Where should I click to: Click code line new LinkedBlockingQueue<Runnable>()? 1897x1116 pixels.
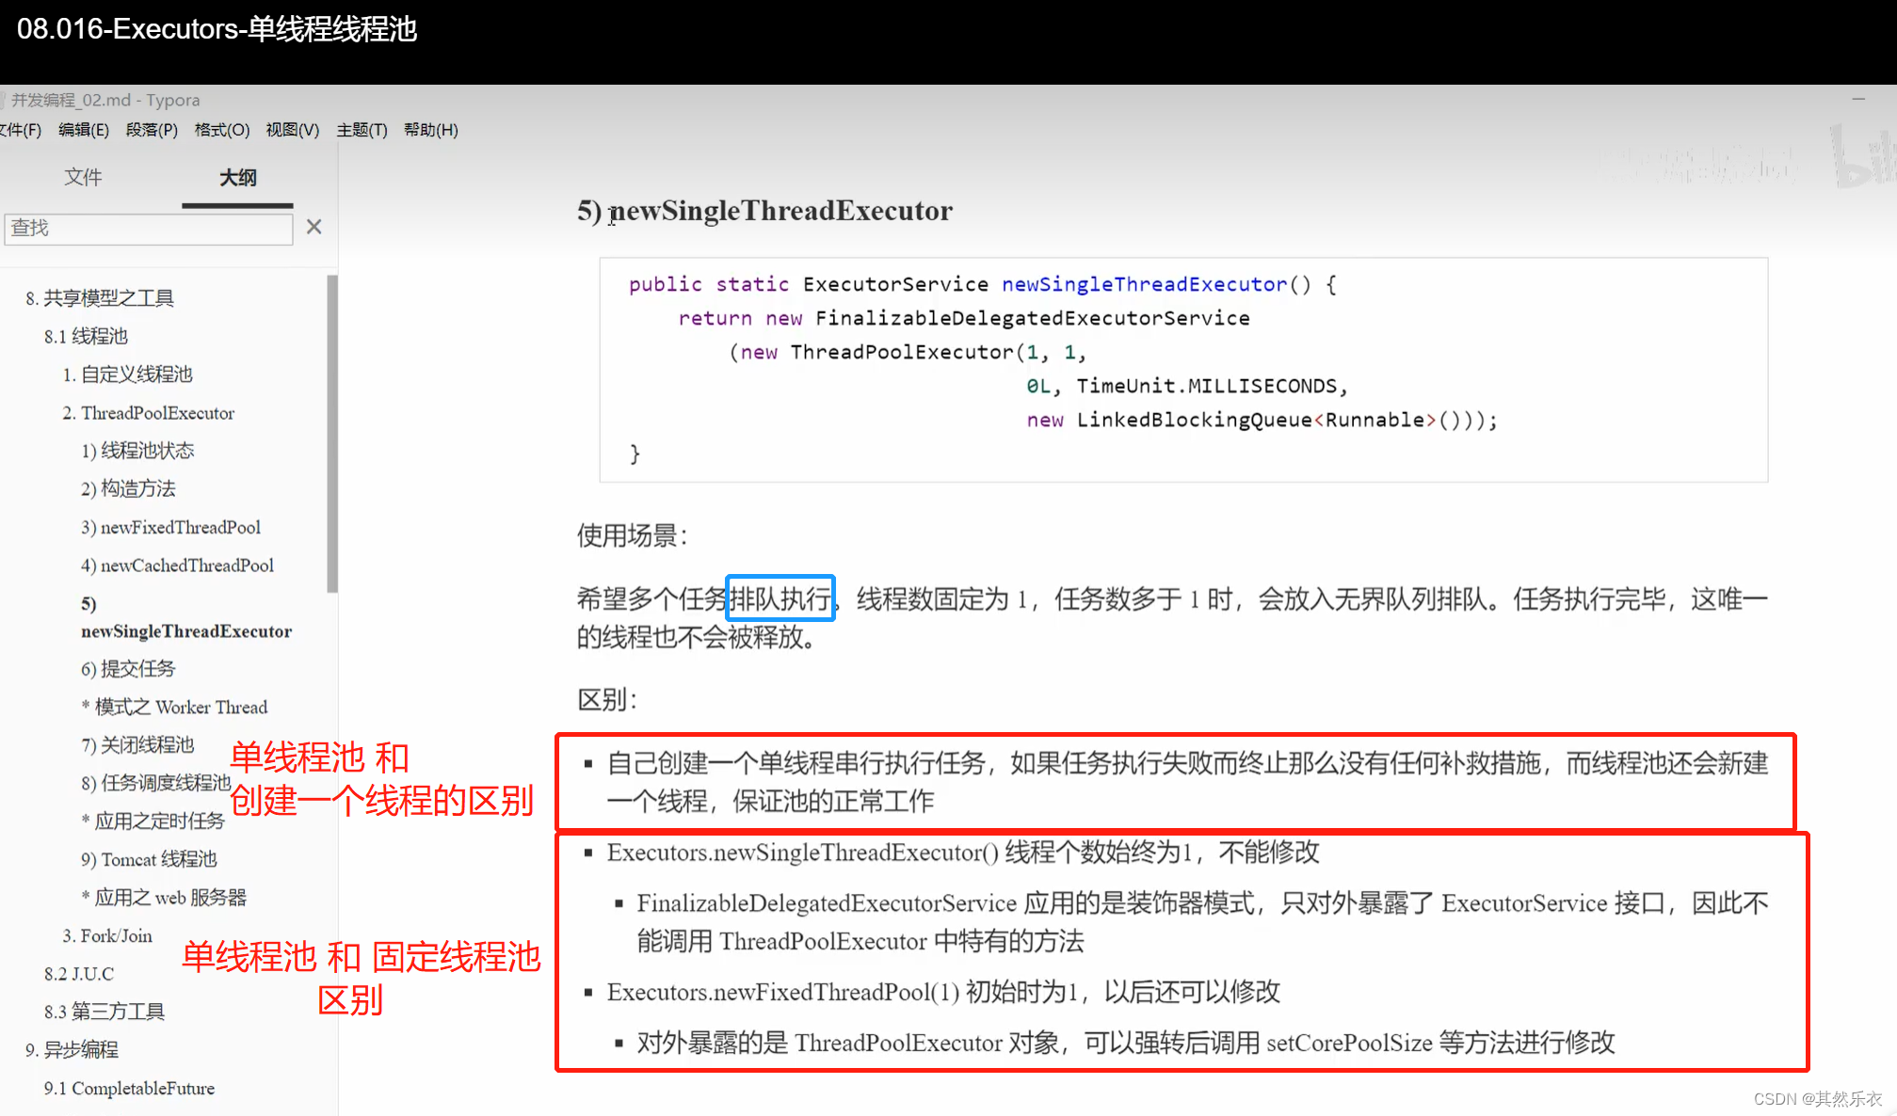[1262, 420]
